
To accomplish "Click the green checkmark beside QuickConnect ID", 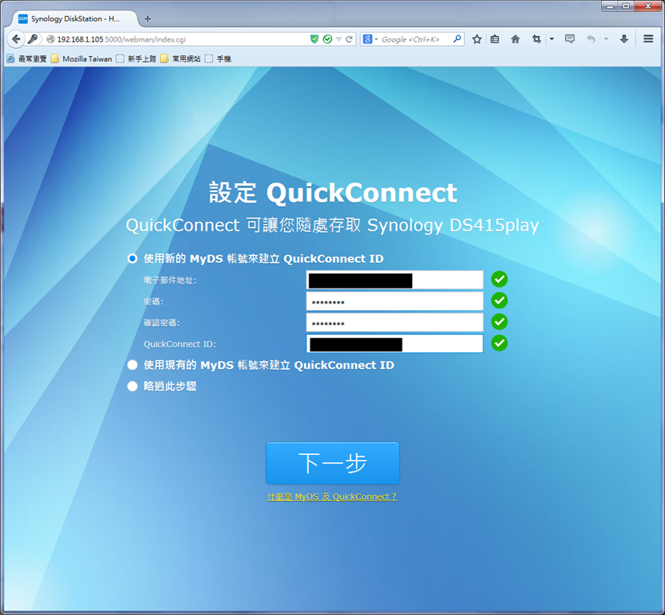I will [499, 343].
